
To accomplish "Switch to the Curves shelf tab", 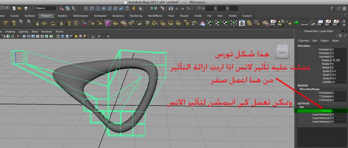I will pos(15,16).
